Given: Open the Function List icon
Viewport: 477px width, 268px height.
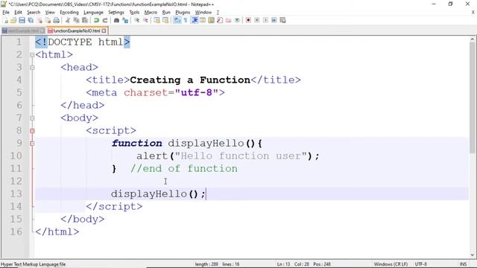Looking at the screenshot, I should click(220, 20).
